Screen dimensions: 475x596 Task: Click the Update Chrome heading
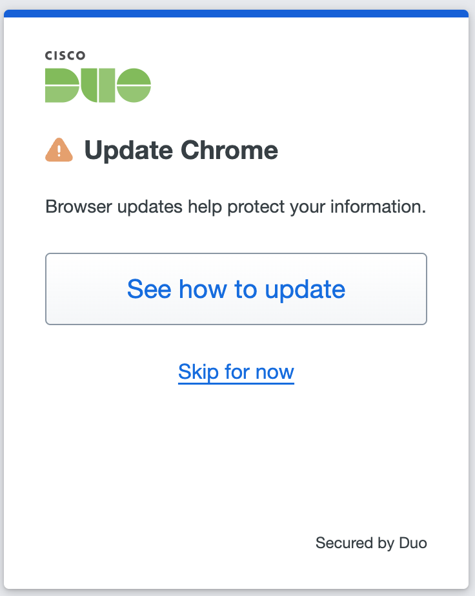181,151
